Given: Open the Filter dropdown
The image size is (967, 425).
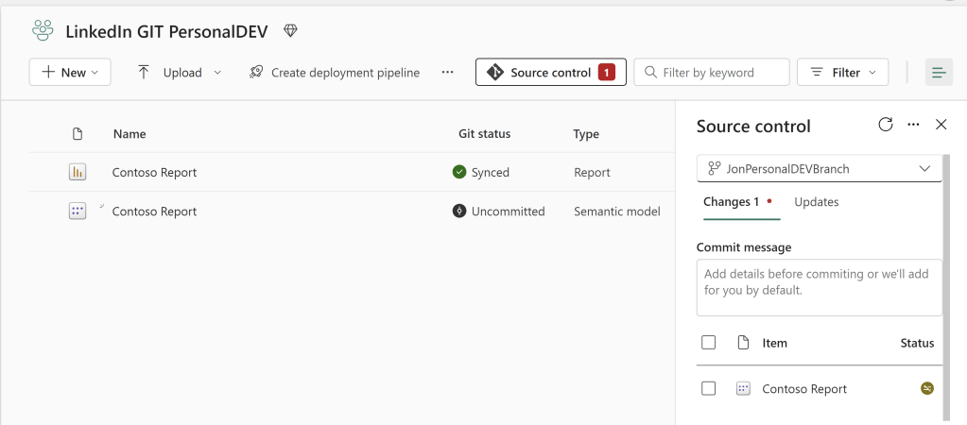Looking at the screenshot, I should [843, 73].
